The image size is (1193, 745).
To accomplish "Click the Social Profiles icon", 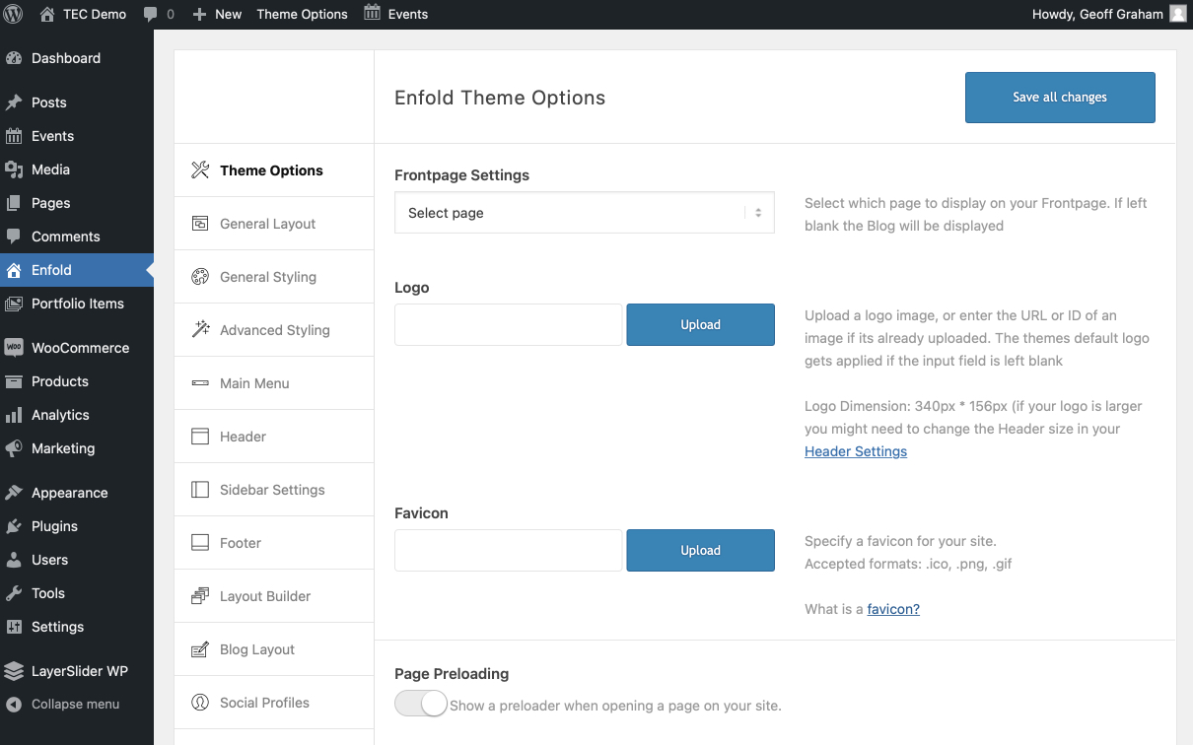I will 200,703.
